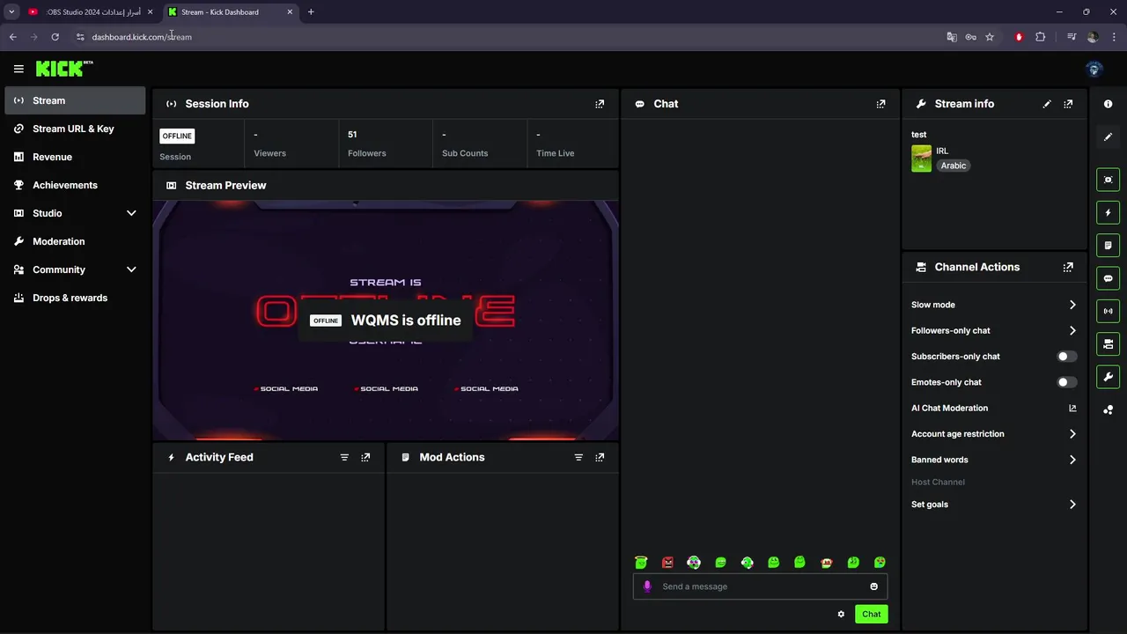Bookmark this page with star icon
This screenshot has height=634, width=1127.
990,37
